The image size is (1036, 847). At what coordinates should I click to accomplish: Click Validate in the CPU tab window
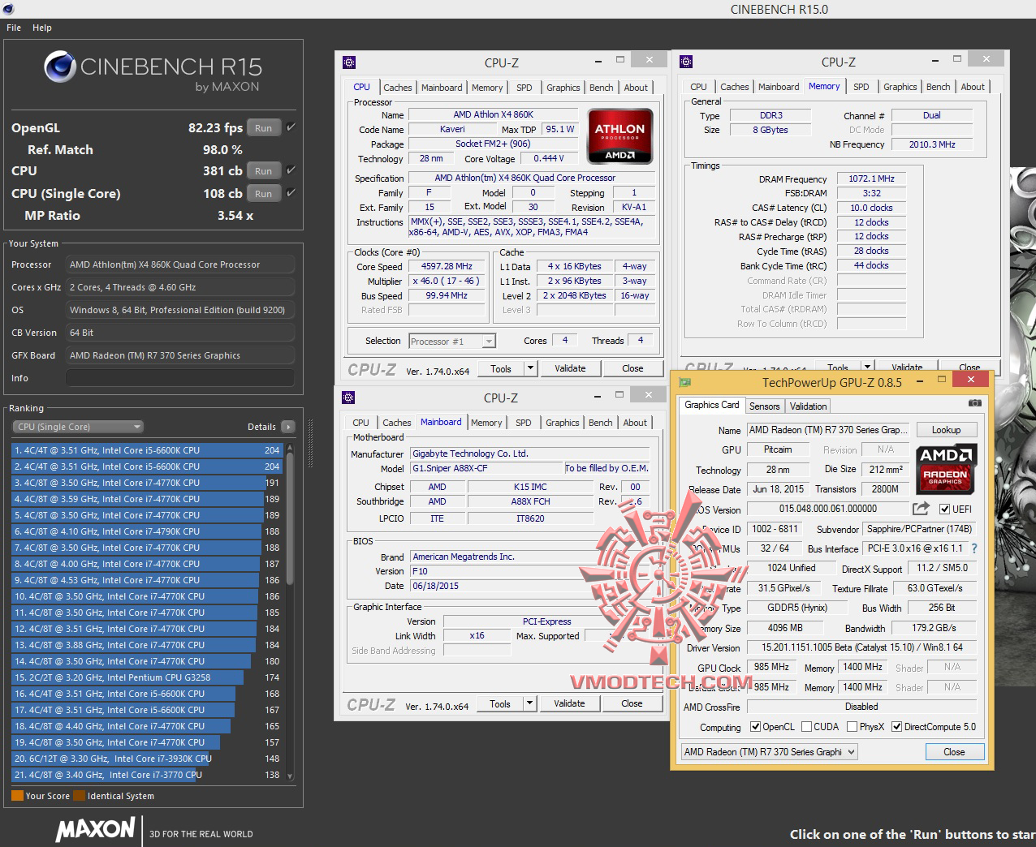pos(570,368)
